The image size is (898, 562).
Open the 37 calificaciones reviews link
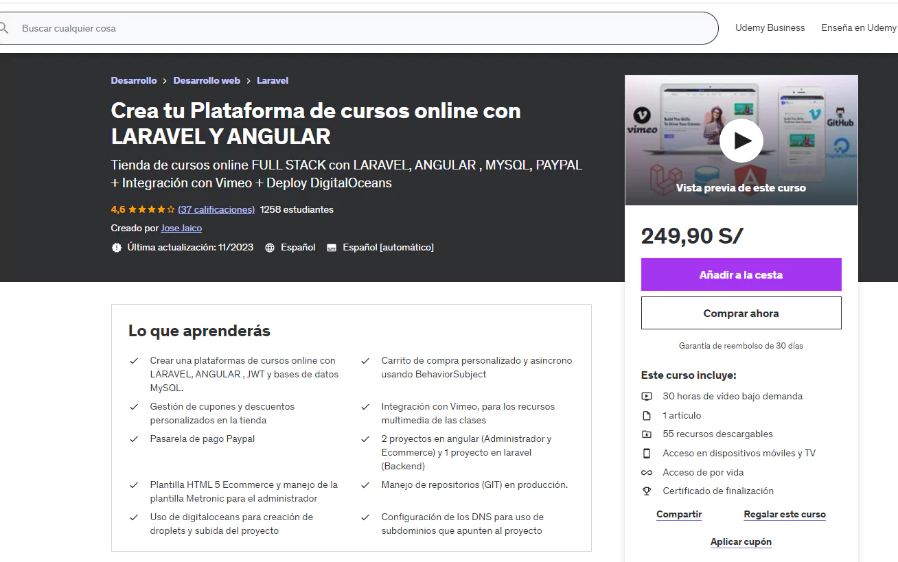tap(216, 209)
